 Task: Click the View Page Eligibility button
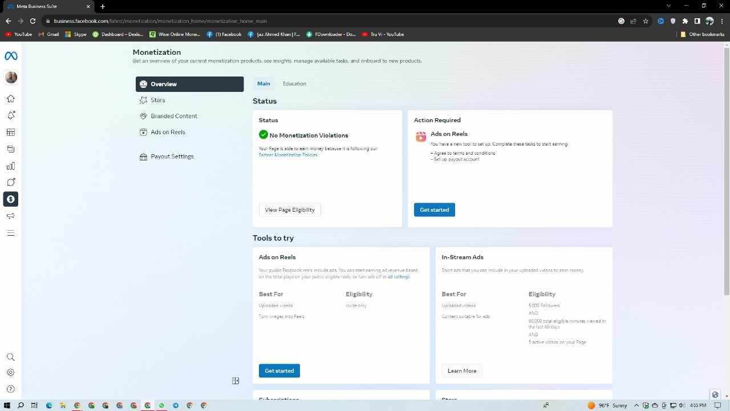(x=290, y=210)
